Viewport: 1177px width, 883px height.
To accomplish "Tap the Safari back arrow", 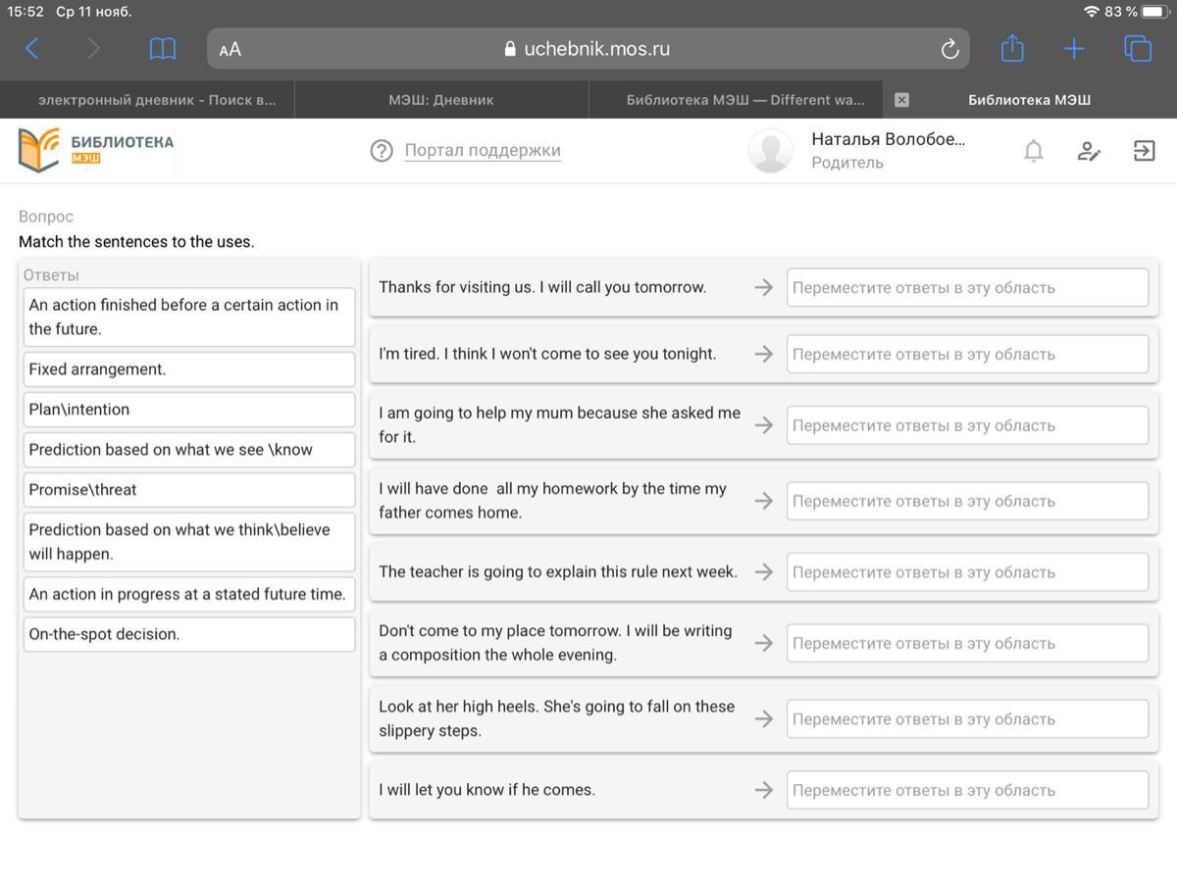I will click(32, 49).
